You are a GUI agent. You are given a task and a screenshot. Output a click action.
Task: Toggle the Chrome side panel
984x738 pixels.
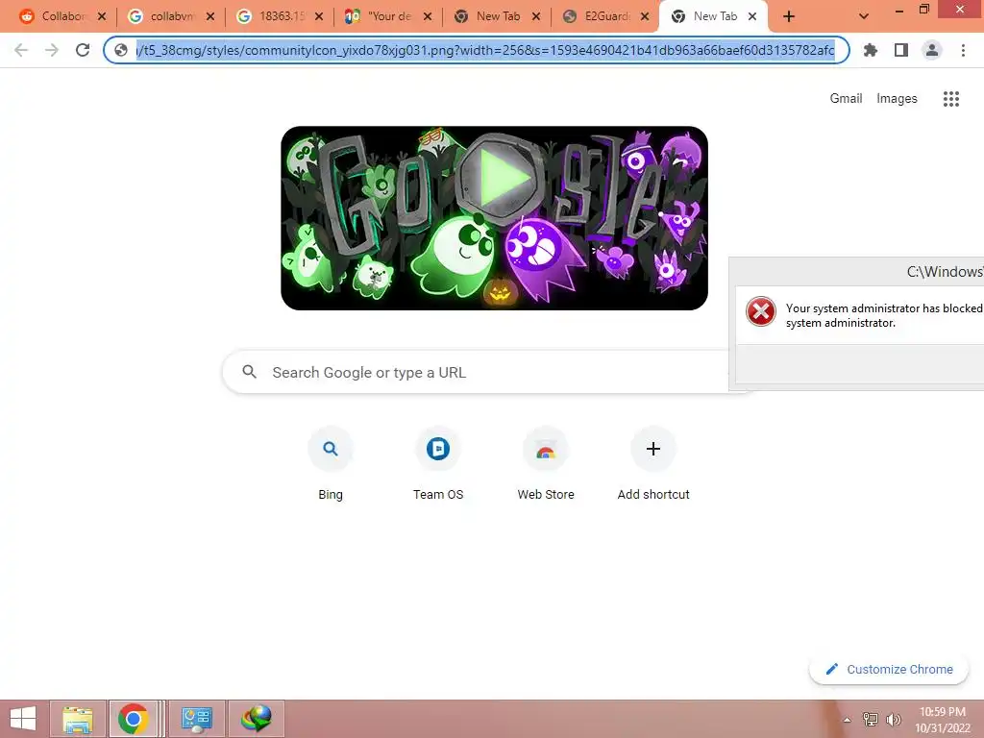pos(901,50)
